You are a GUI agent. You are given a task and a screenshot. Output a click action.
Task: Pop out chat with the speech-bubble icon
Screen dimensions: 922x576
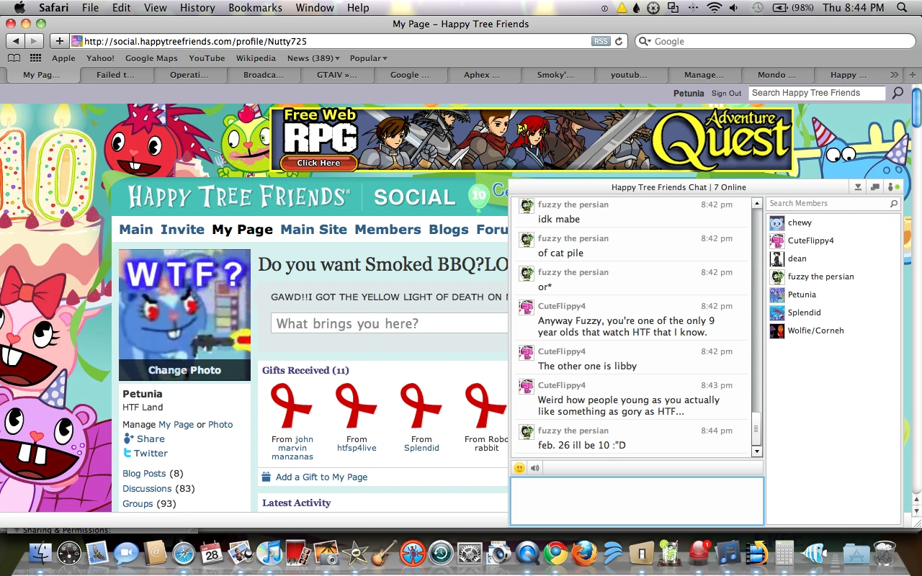point(875,187)
